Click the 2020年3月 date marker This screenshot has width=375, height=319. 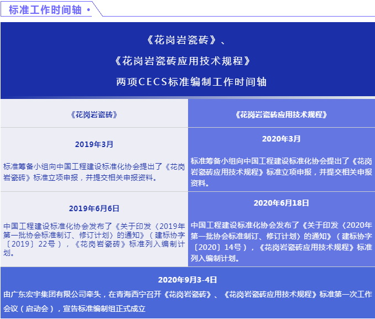coord(282,139)
